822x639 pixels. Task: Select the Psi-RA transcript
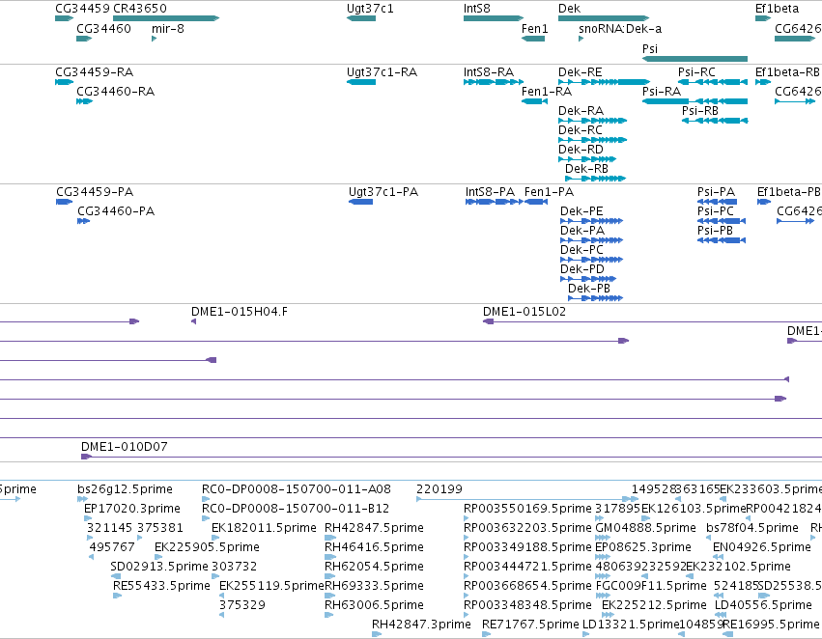click(x=694, y=101)
